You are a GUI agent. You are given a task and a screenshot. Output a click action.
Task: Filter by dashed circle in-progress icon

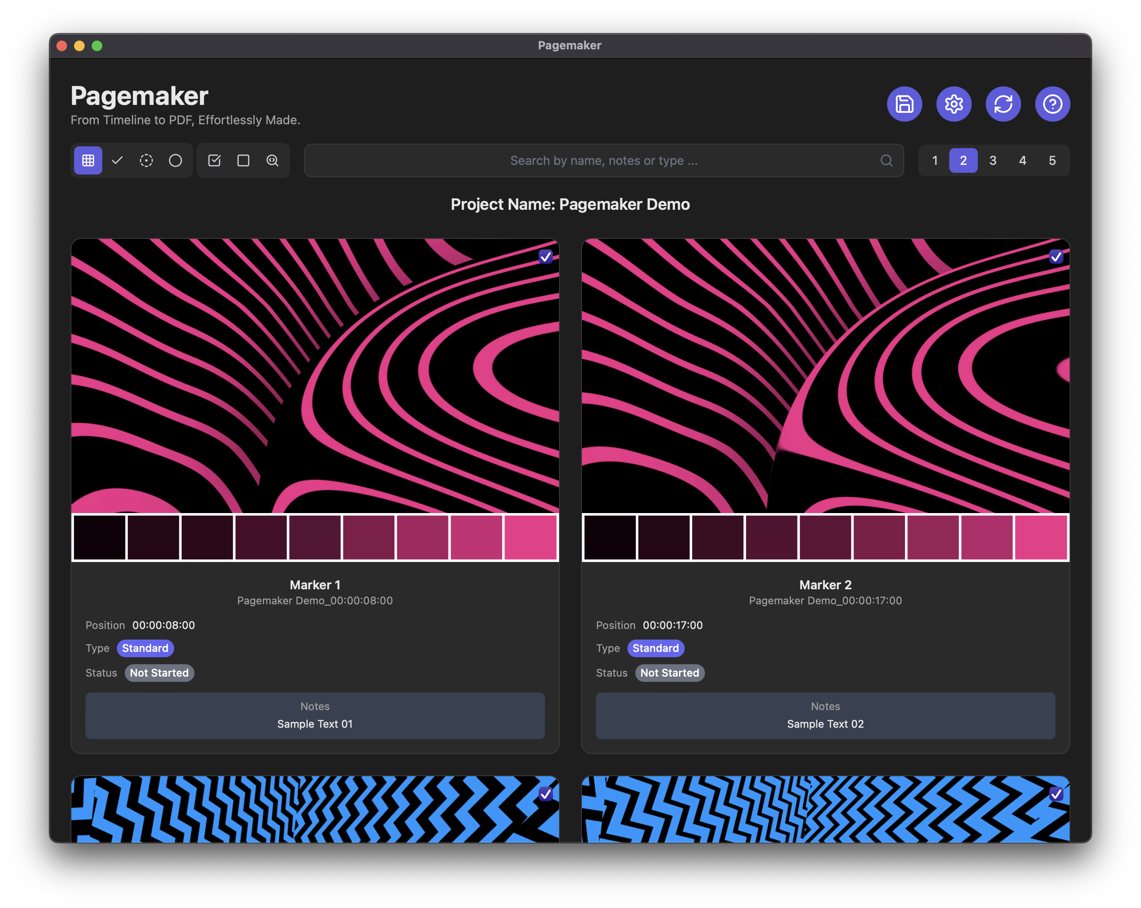tap(147, 160)
